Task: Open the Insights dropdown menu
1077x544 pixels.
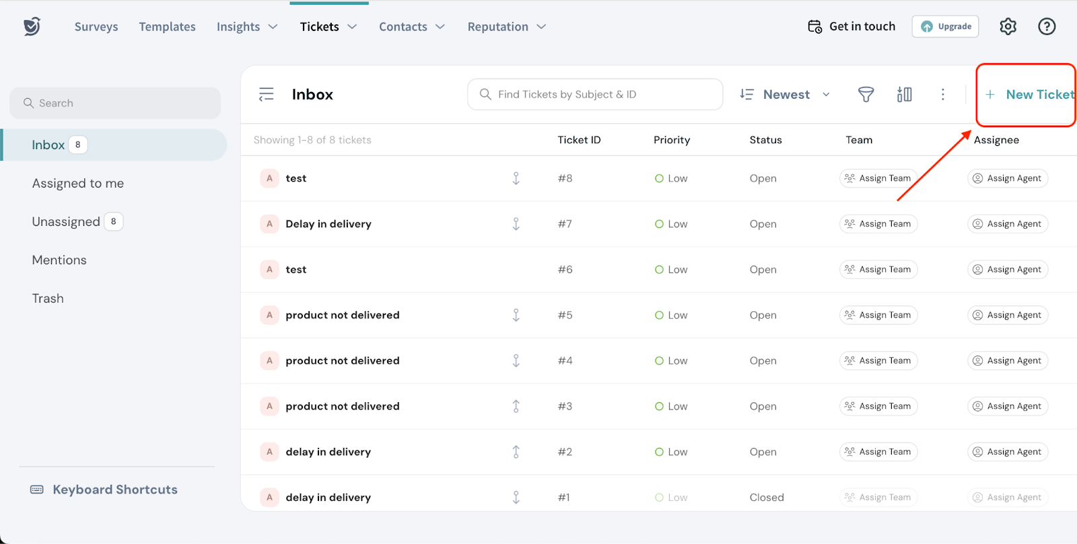Action: (247, 27)
